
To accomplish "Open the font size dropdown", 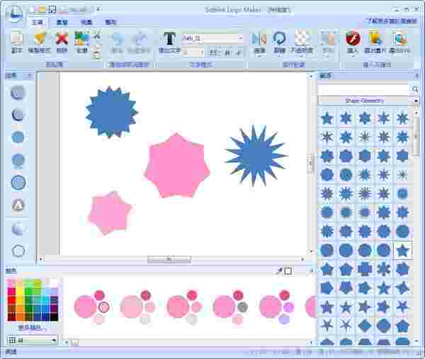I will tap(202, 53).
